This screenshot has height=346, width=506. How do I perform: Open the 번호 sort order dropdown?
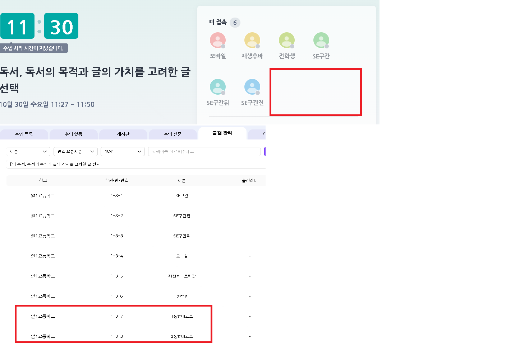tap(75, 152)
